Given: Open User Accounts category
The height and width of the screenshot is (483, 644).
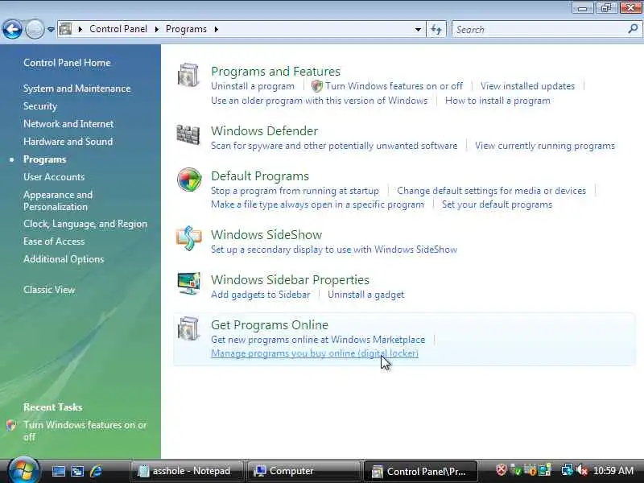Looking at the screenshot, I should pyautogui.click(x=54, y=177).
